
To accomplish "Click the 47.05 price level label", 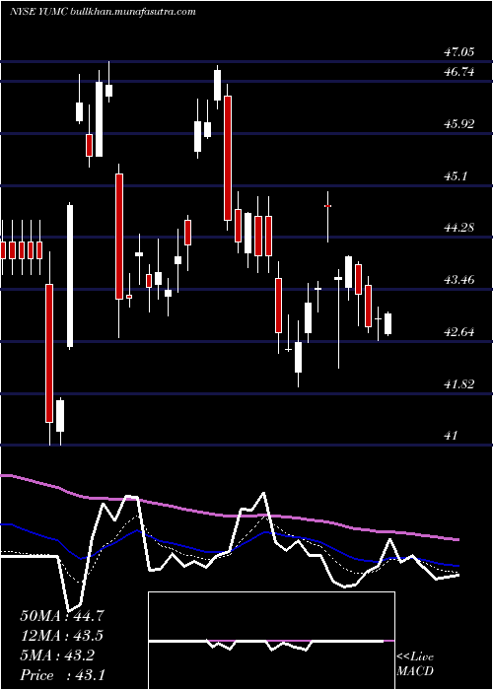I will 458,52.
